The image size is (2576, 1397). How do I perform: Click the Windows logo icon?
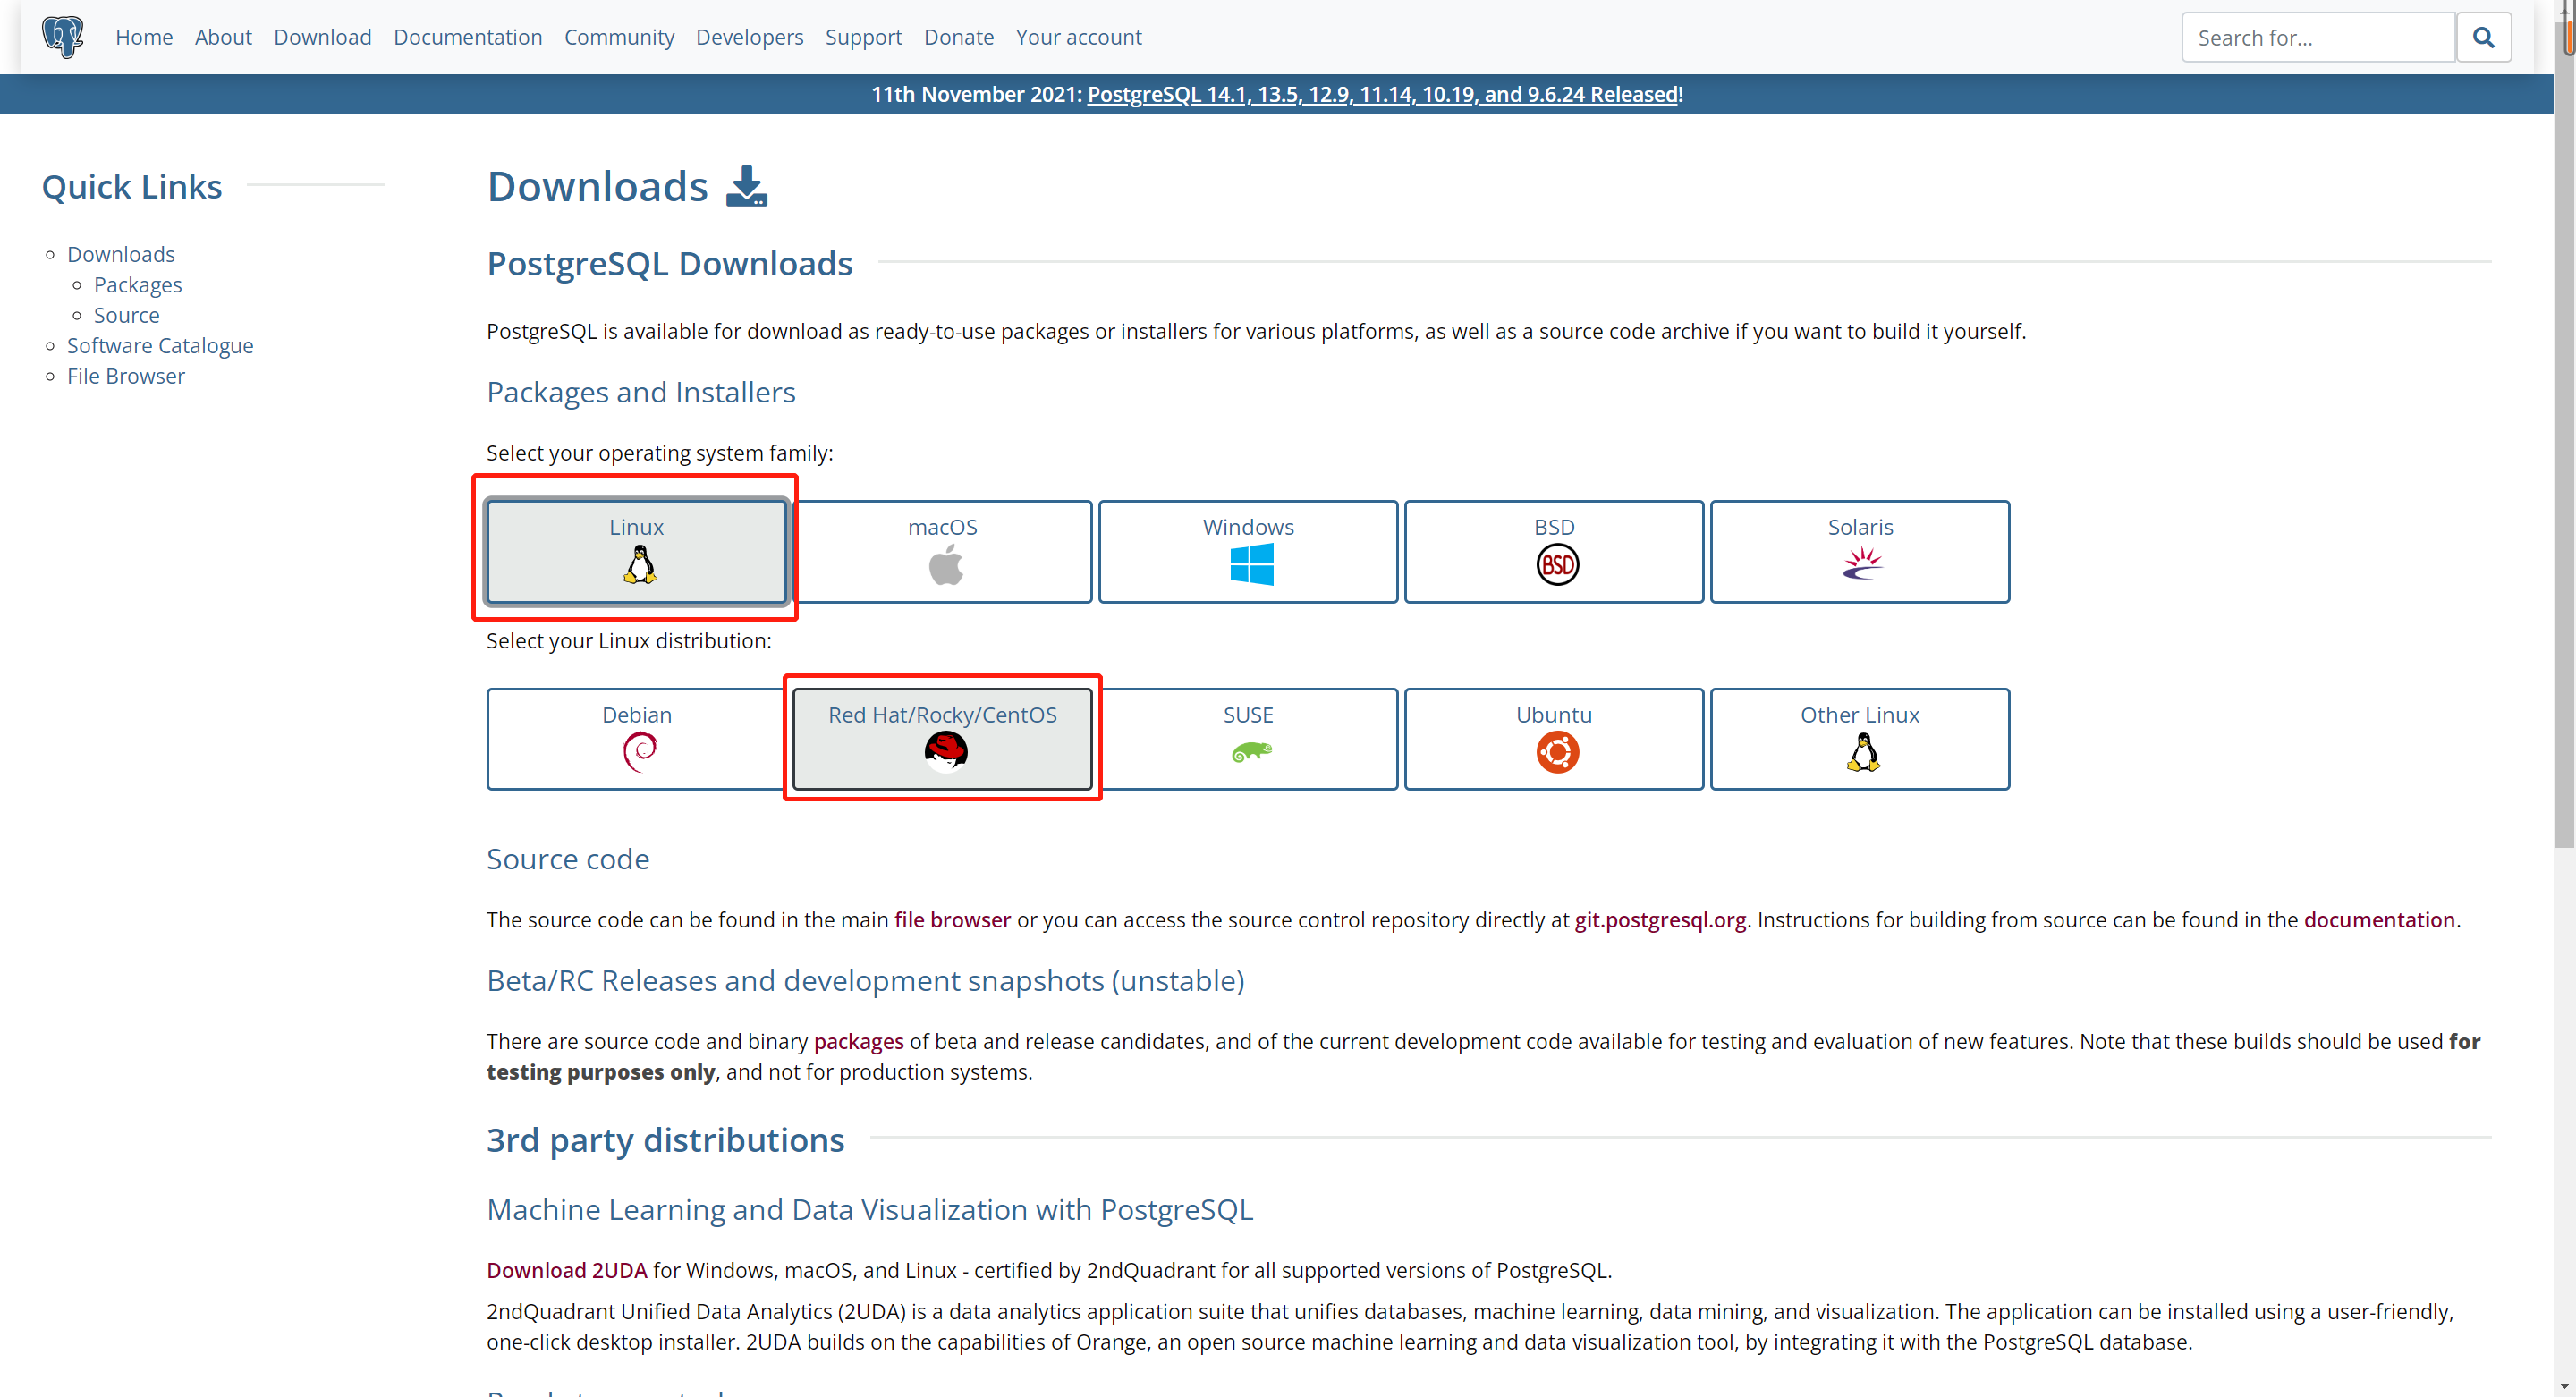[1251, 564]
